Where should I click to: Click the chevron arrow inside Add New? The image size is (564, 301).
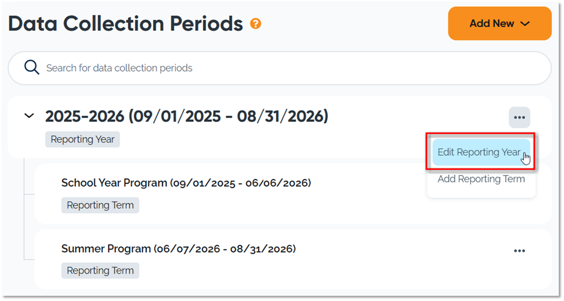pos(526,24)
